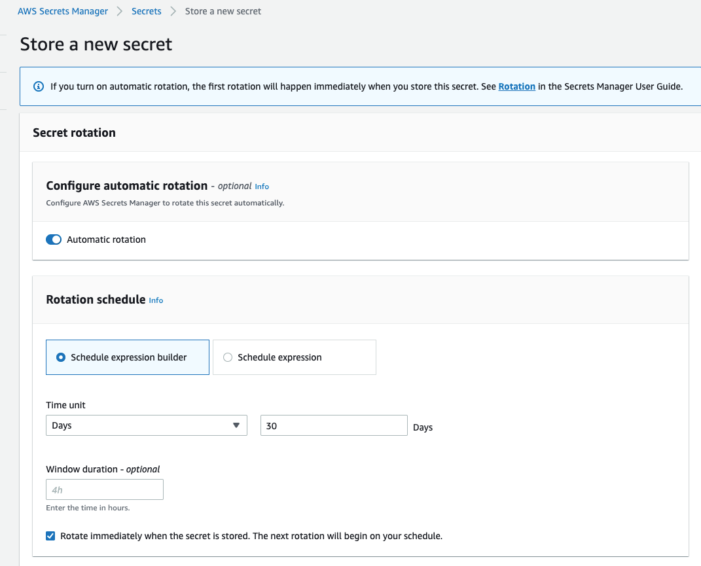Uncheck Rotate immediately when the secret is stored

point(50,536)
